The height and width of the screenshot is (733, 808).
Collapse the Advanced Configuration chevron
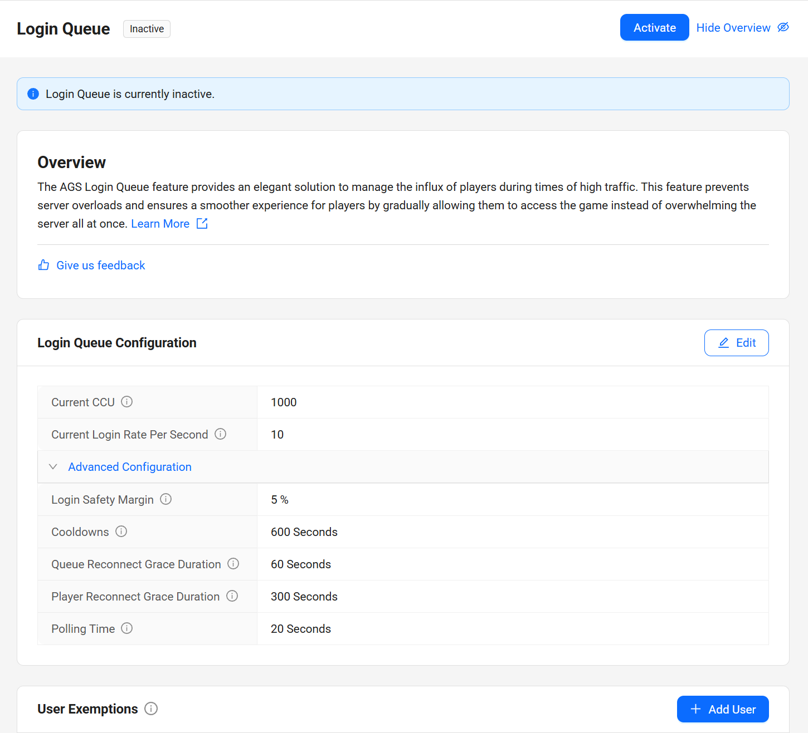[x=53, y=466]
